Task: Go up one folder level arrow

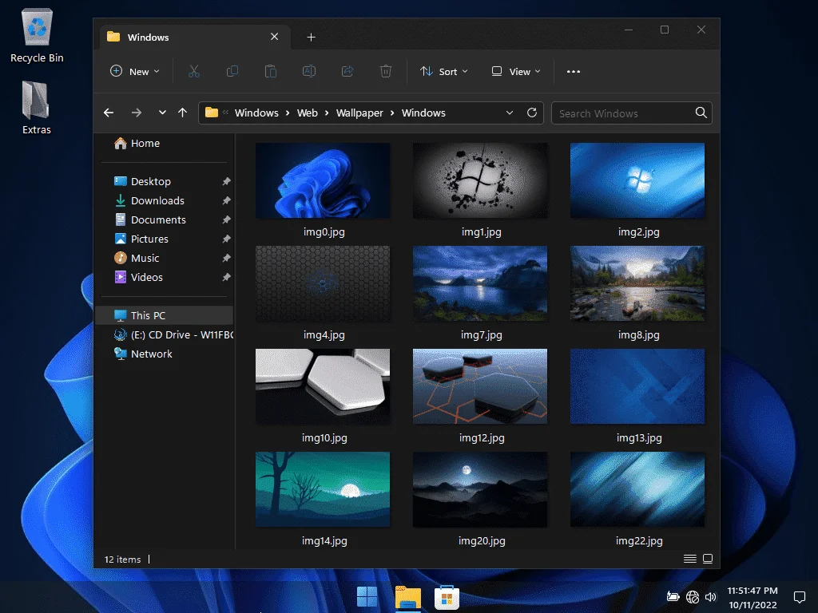Action: [x=182, y=113]
